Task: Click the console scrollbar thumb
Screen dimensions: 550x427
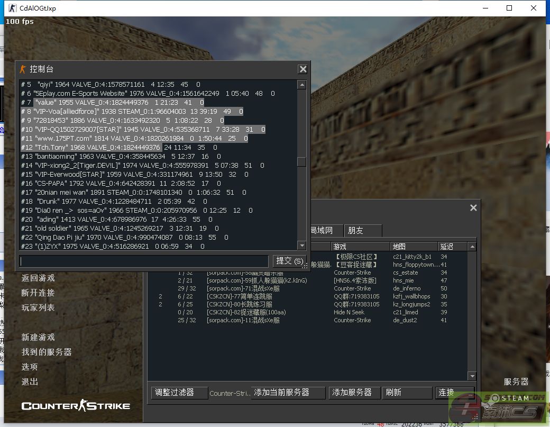Action: tap(301, 161)
